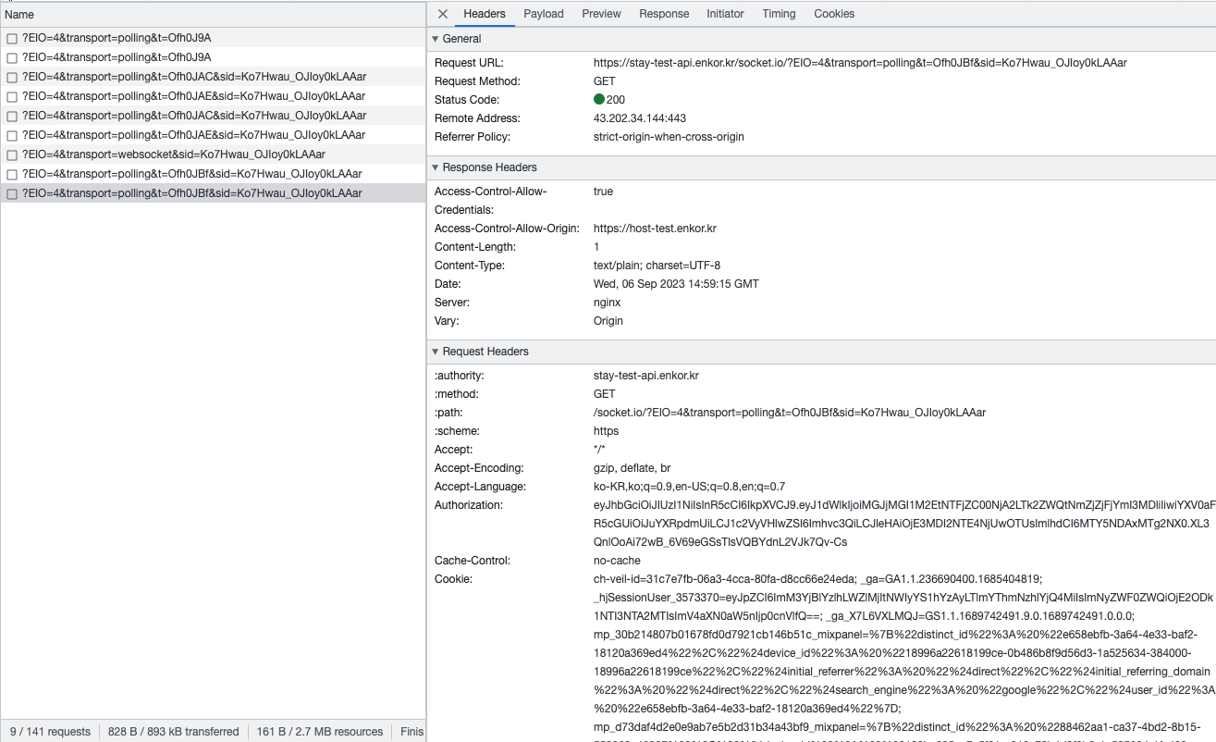Screen dimensions: 1216x742
Task: Select remote address 43.202.34.144:443
Action: pos(640,118)
